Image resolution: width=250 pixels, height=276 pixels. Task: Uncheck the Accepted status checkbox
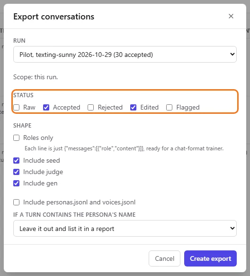coord(46,107)
